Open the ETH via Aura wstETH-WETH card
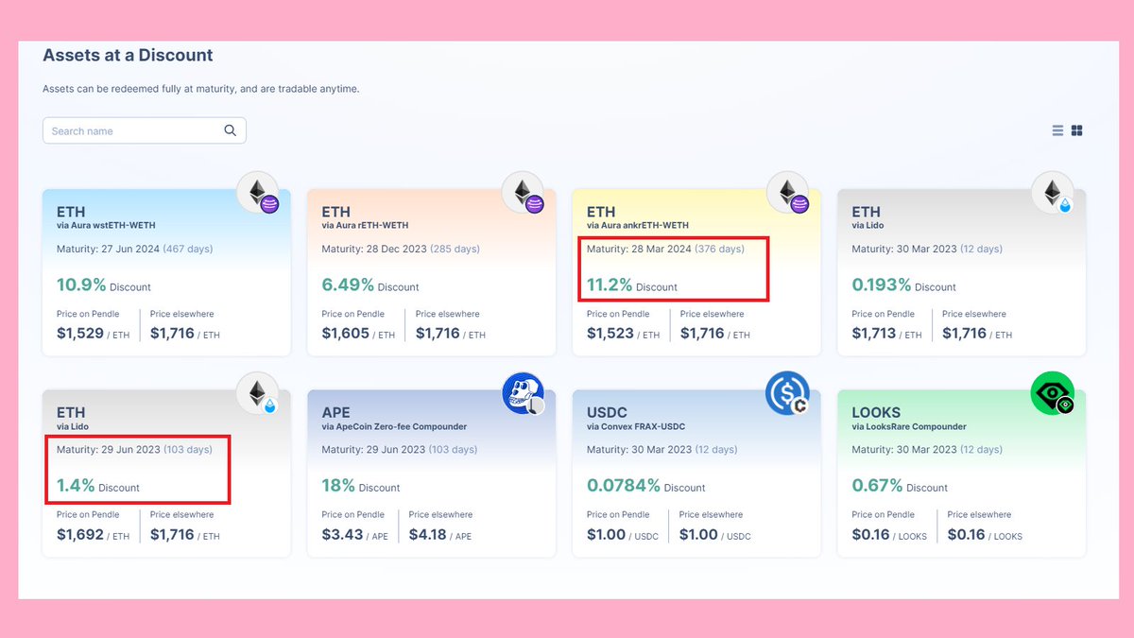This screenshot has height=638, width=1134. tap(166, 272)
